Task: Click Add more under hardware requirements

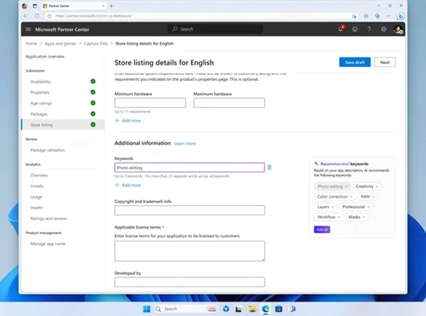Action: click(x=128, y=121)
